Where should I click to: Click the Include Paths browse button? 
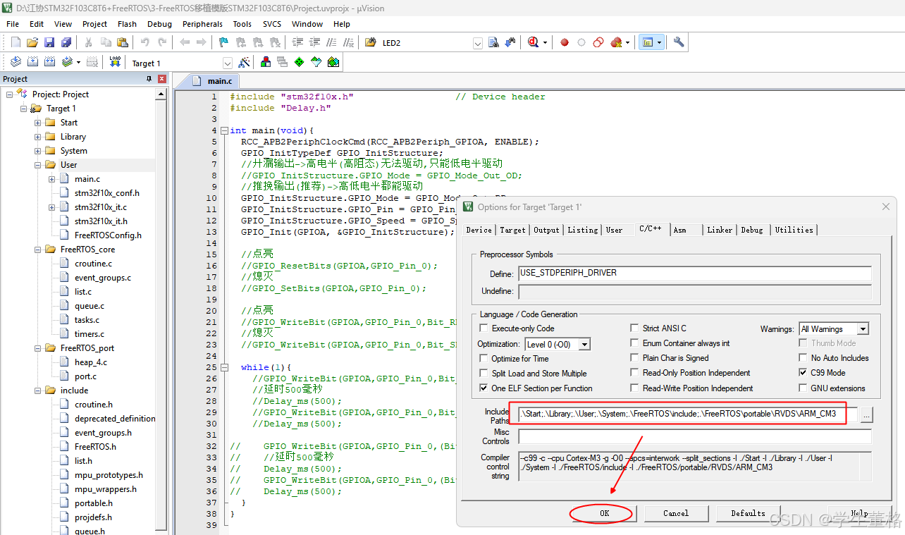pyautogui.click(x=866, y=414)
